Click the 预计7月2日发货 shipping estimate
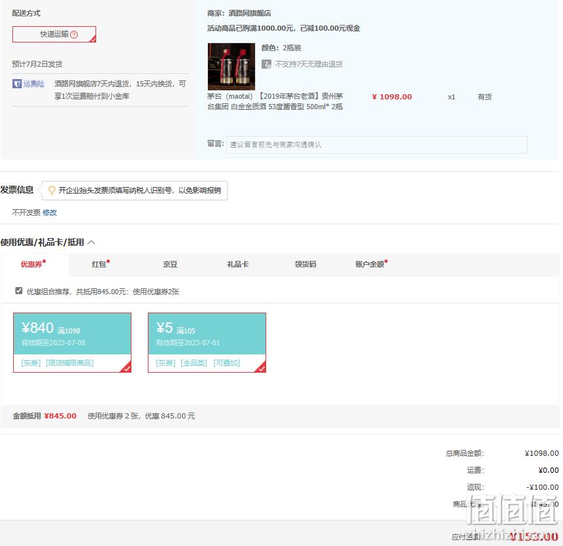Screen dimensions: 563x546 [37, 64]
